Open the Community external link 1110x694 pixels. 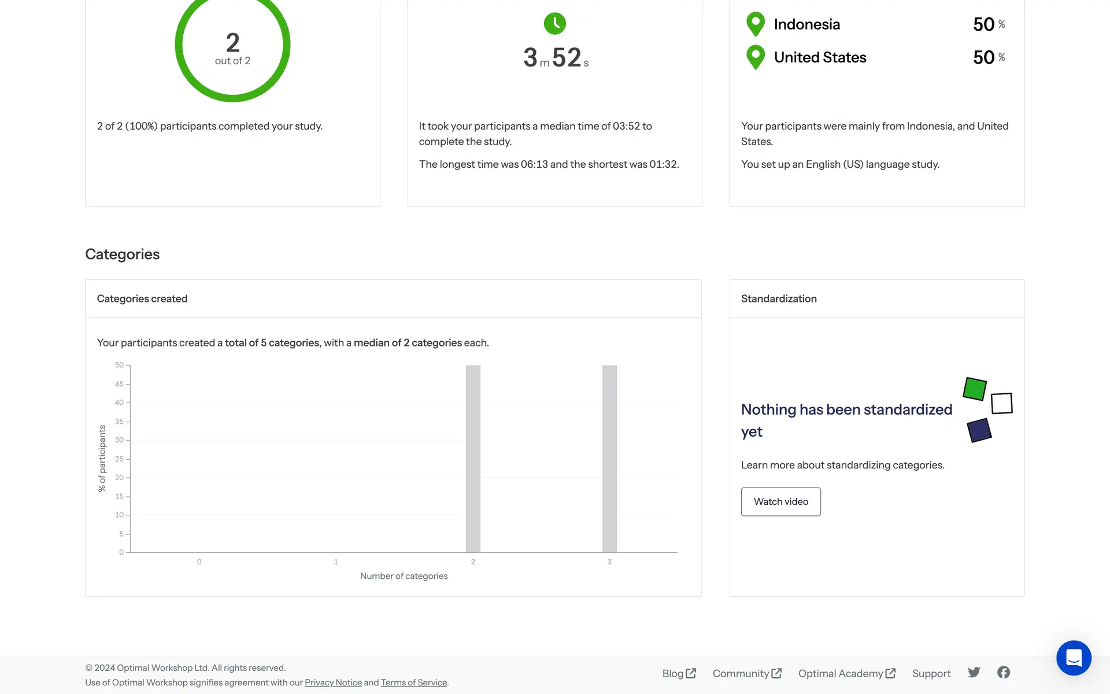(747, 673)
